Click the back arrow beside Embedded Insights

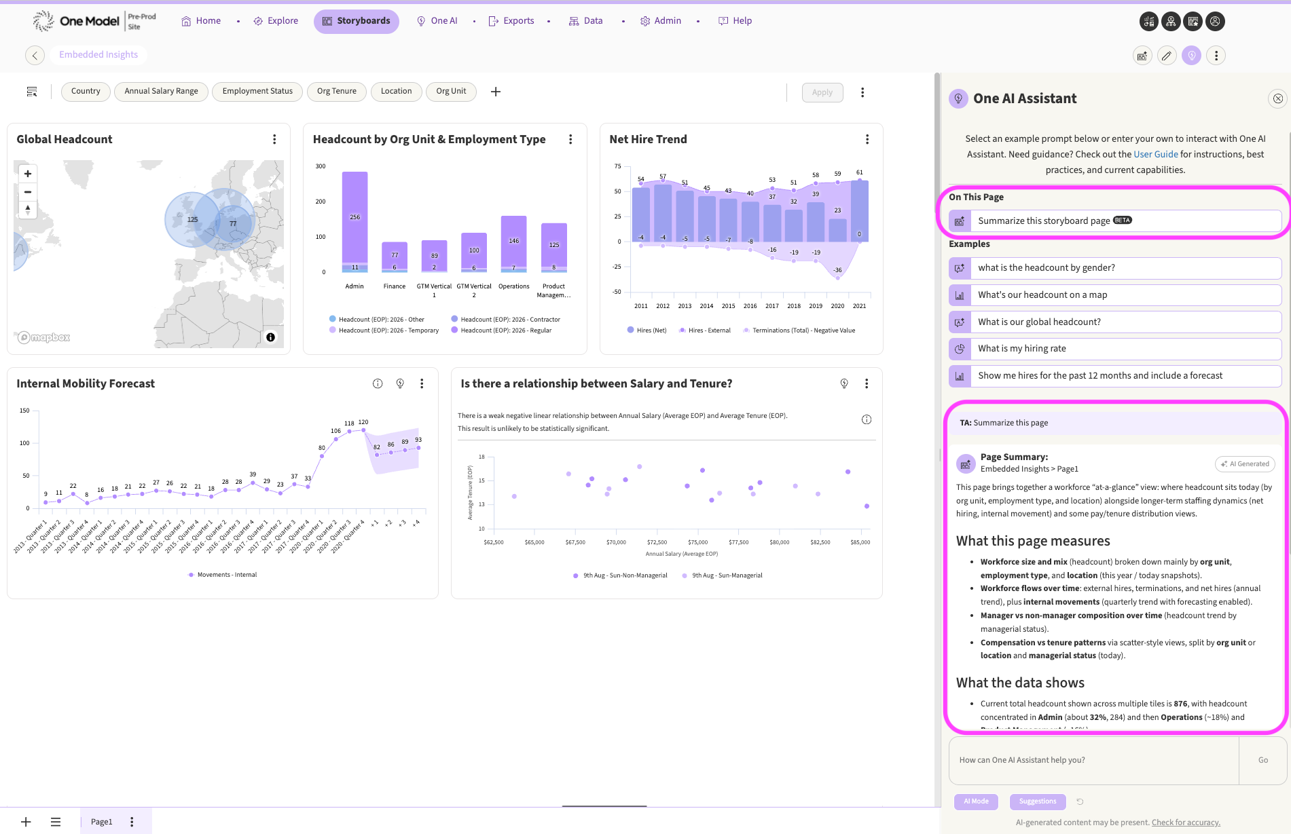tap(35, 55)
